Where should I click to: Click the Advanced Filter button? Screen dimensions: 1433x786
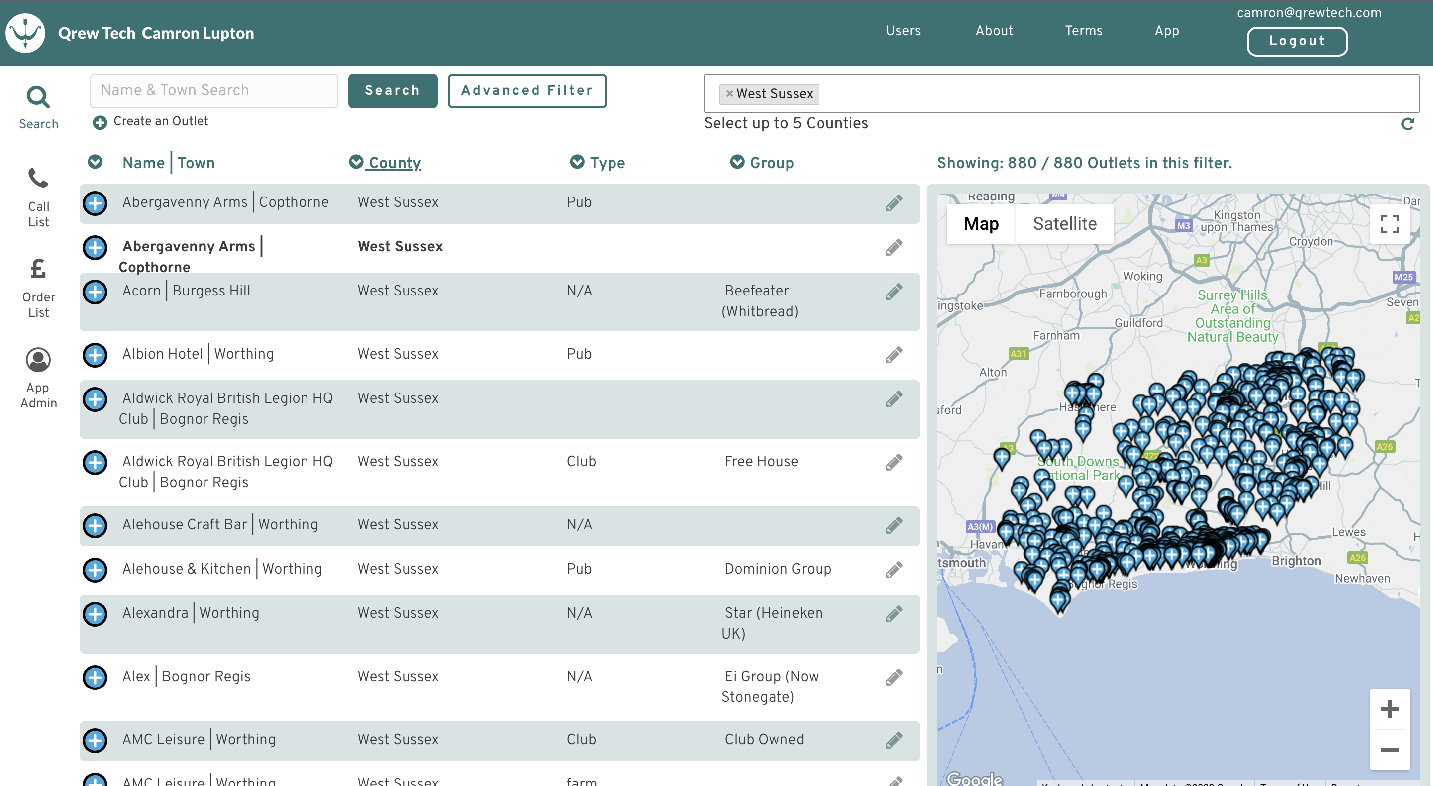527,90
